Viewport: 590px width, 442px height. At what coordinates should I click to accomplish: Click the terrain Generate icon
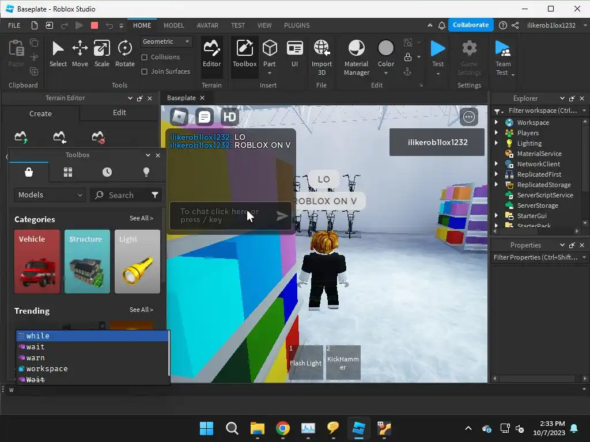coord(21,137)
